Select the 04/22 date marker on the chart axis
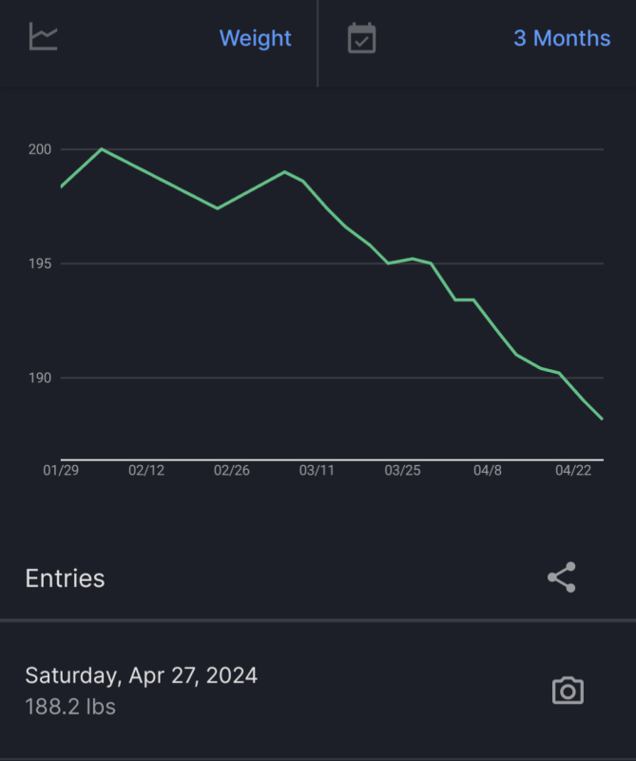The image size is (636, 761). (572, 471)
